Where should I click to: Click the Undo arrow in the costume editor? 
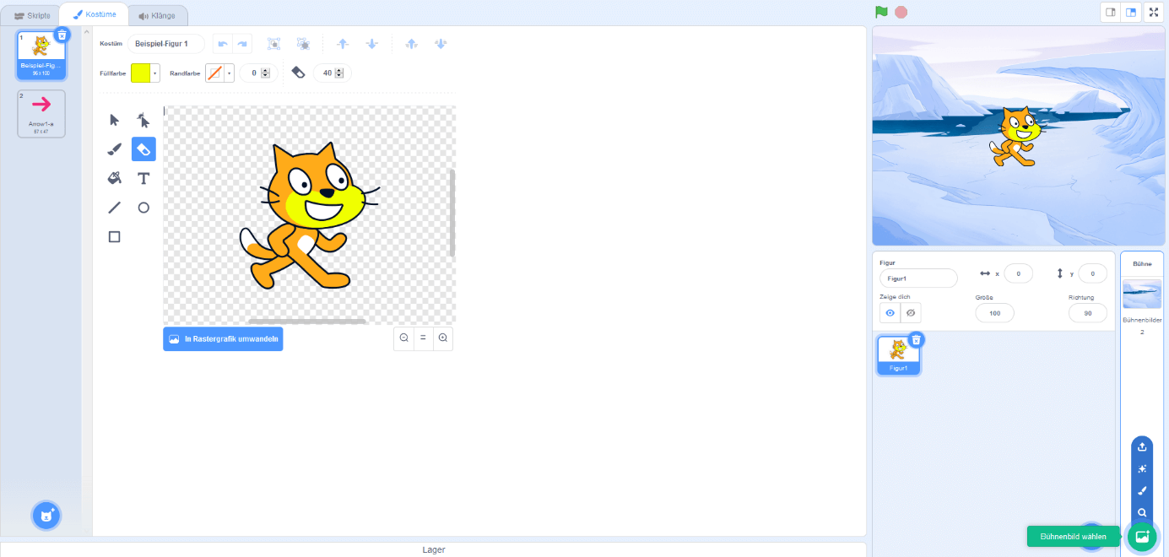(220, 43)
